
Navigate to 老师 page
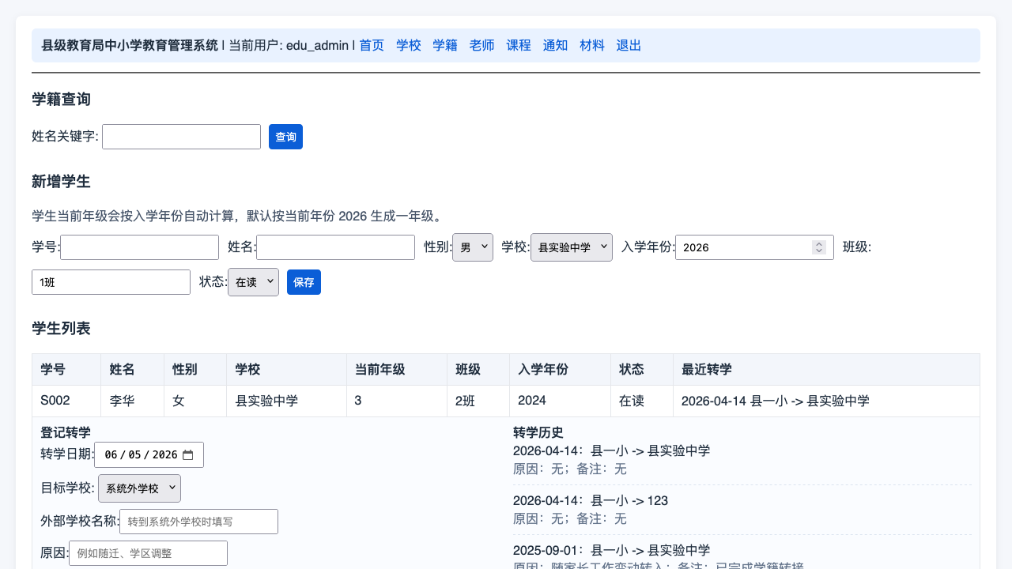click(x=482, y=45)
